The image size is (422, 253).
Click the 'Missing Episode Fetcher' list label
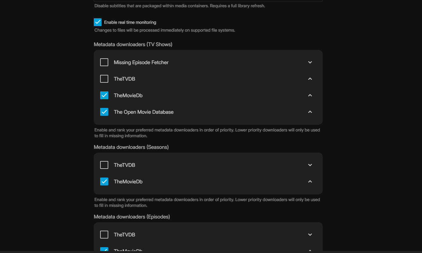pyautogui.click(x=141, y=62)
